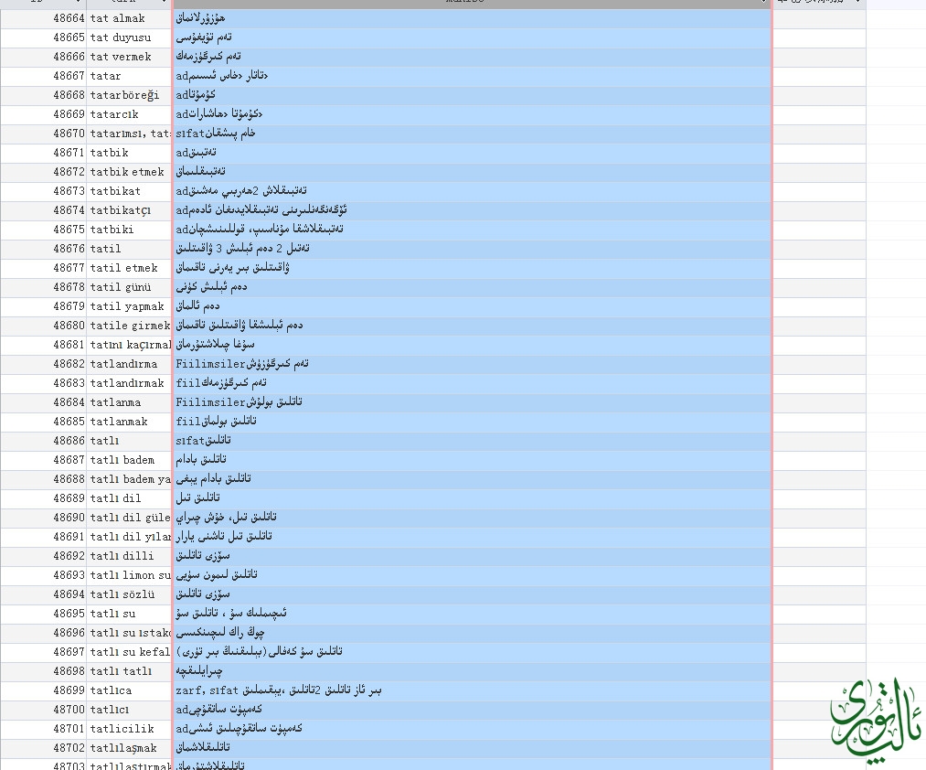926x770 pixels.
Task: Click the 'tatlıcı' entry
Action: pos(129,710)
